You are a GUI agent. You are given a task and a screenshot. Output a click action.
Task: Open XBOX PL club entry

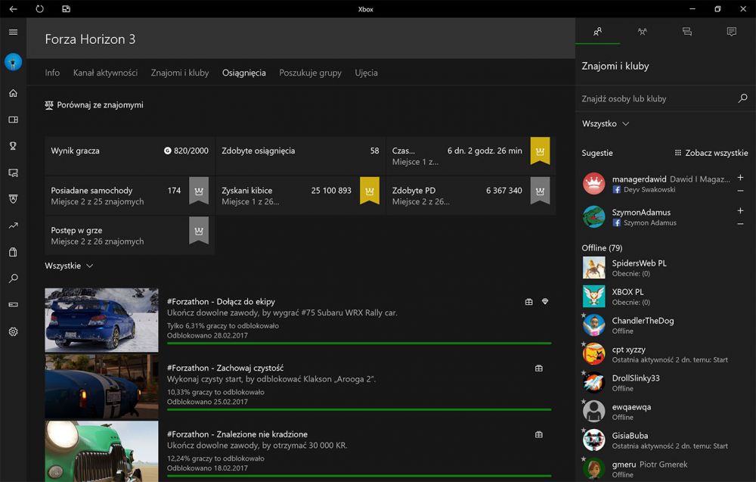point(665,297)
